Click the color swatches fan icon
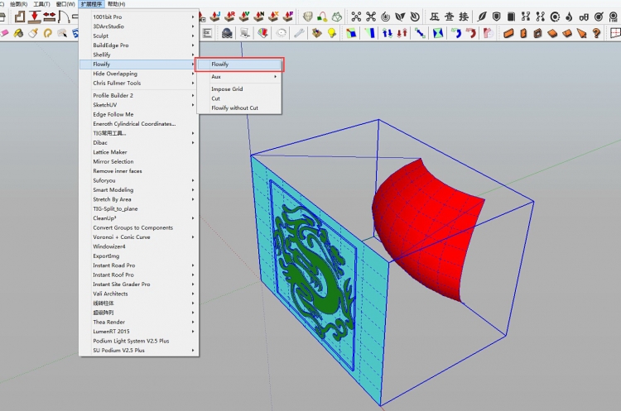Screen dimensions: 621x411 coord(262,33)
